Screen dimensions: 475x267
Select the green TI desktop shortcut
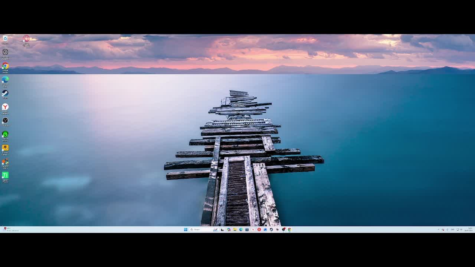click(x=5, y=177)
